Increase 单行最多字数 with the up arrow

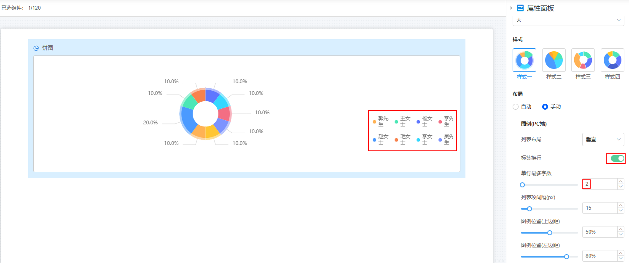(621, 181)
